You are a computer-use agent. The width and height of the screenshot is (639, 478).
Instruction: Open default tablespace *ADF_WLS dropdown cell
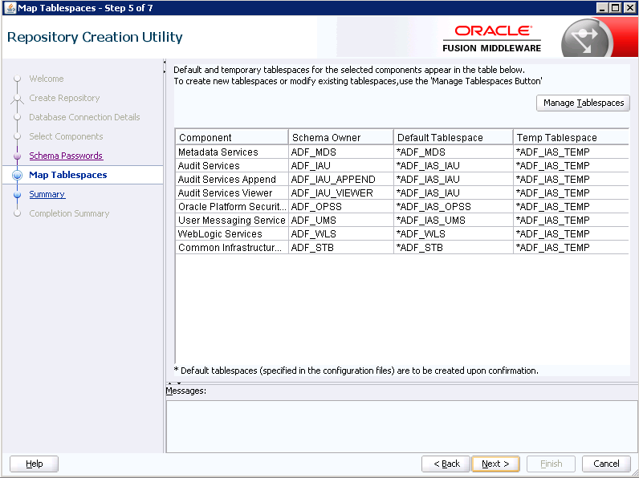pyautogui.click(x=454, y=233)
